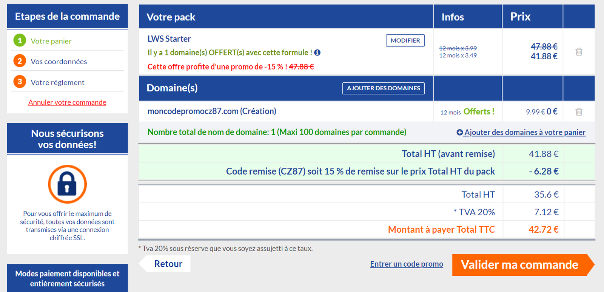The image size is (604, 292).
Task: Select step 3 circle icon Votre règlement
Action: click(x=20, y=82)
